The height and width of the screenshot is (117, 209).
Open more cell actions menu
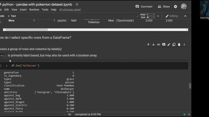[184, 45]
